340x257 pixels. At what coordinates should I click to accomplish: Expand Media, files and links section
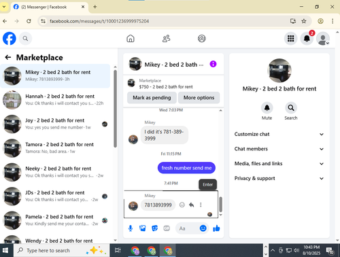tap(279, 164)
